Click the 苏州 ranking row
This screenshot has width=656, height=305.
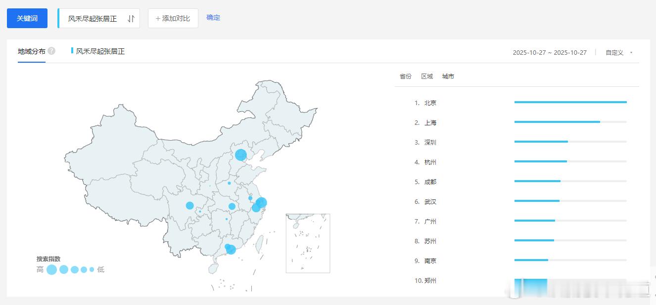520,241
